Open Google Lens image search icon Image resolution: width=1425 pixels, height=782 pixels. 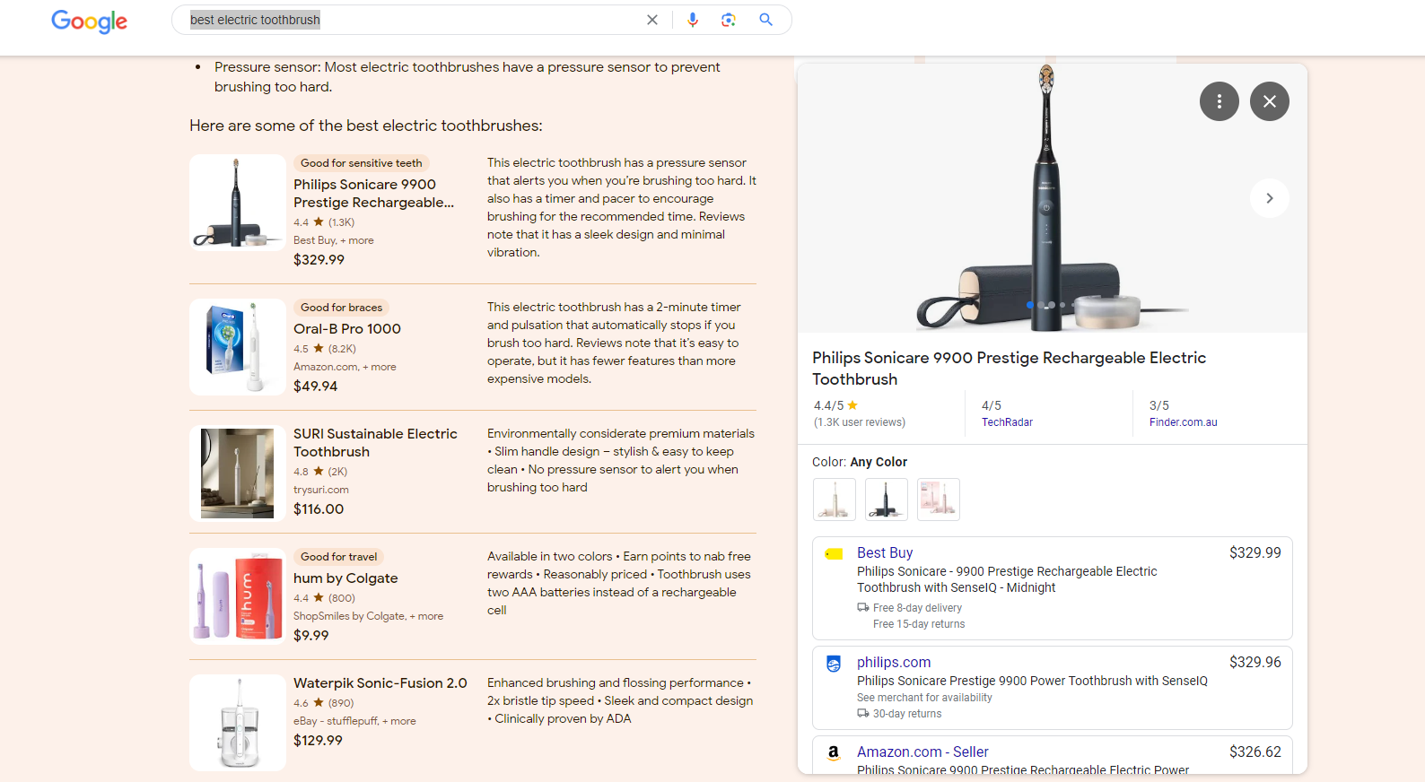[729, 20]
